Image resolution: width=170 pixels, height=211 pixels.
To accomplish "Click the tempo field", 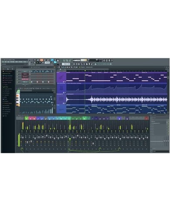I will (47, 63).
